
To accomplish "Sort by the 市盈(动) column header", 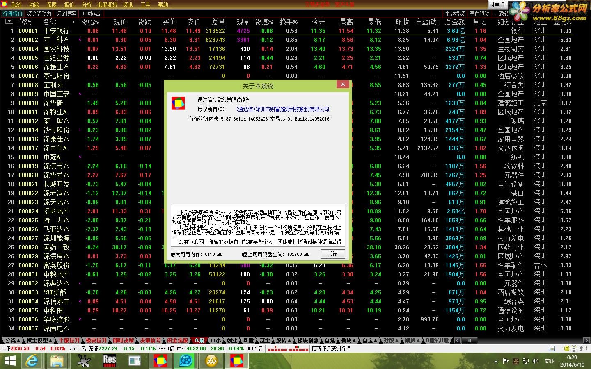I will [427, 22].
